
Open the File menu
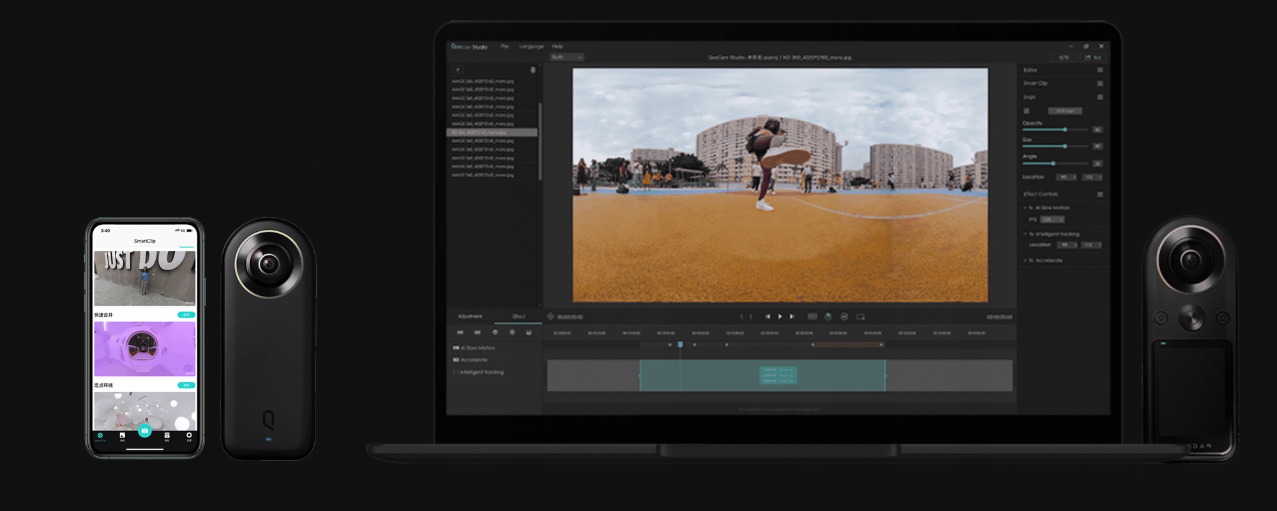(504, 47)
